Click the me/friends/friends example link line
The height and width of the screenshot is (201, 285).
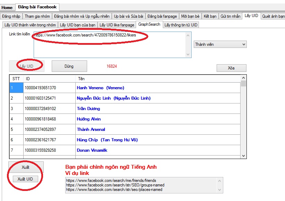111,181
